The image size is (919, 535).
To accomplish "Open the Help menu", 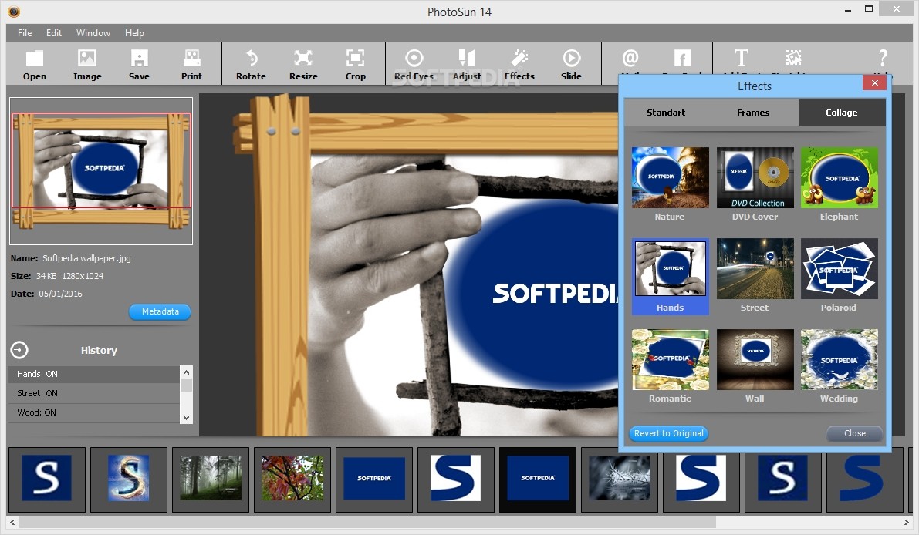I will 134,33.
